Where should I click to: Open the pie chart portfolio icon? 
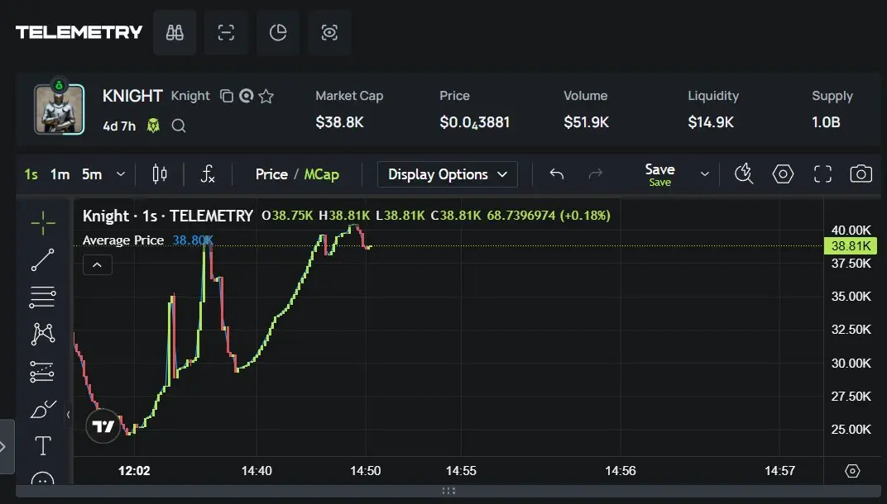pos(278,32)
